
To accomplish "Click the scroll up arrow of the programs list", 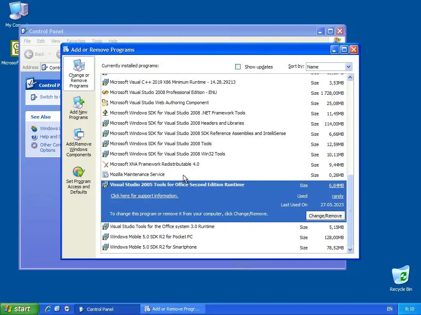I will (x=350, y=78).
